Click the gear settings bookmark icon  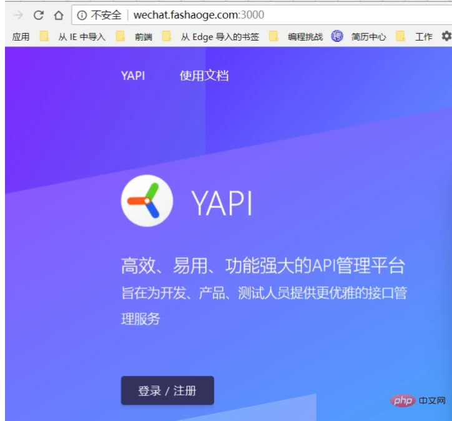click(446, 36)
